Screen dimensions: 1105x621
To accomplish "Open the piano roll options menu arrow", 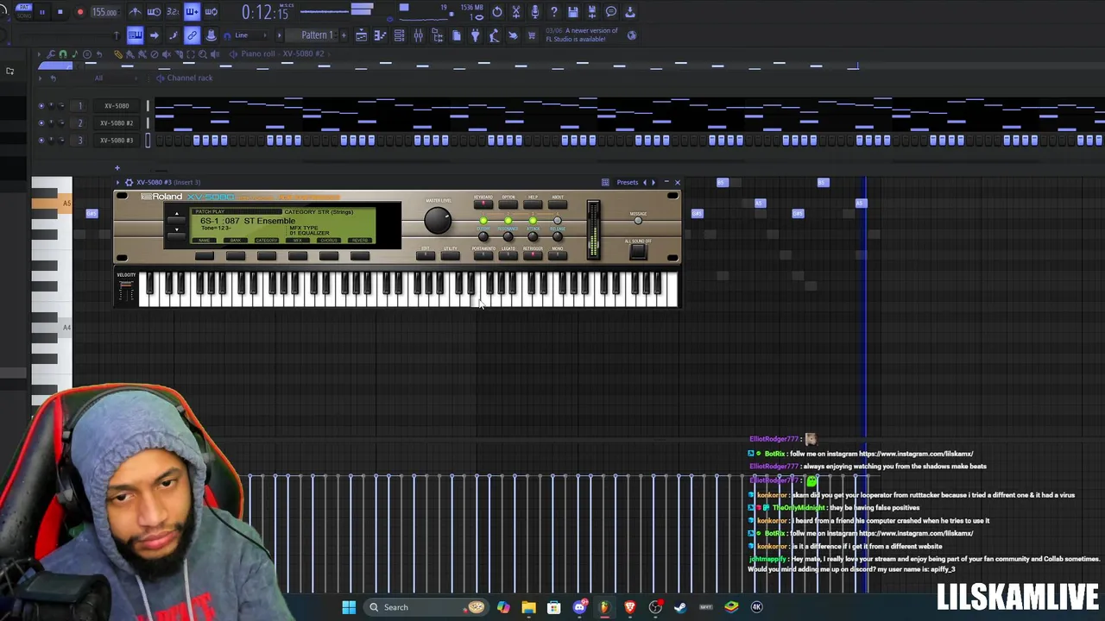I will click(x=40, y=54).
